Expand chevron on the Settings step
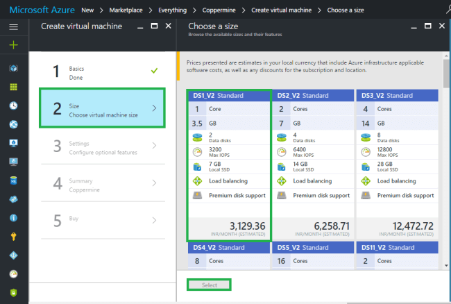The image size is (451, 304). (155, 146)
